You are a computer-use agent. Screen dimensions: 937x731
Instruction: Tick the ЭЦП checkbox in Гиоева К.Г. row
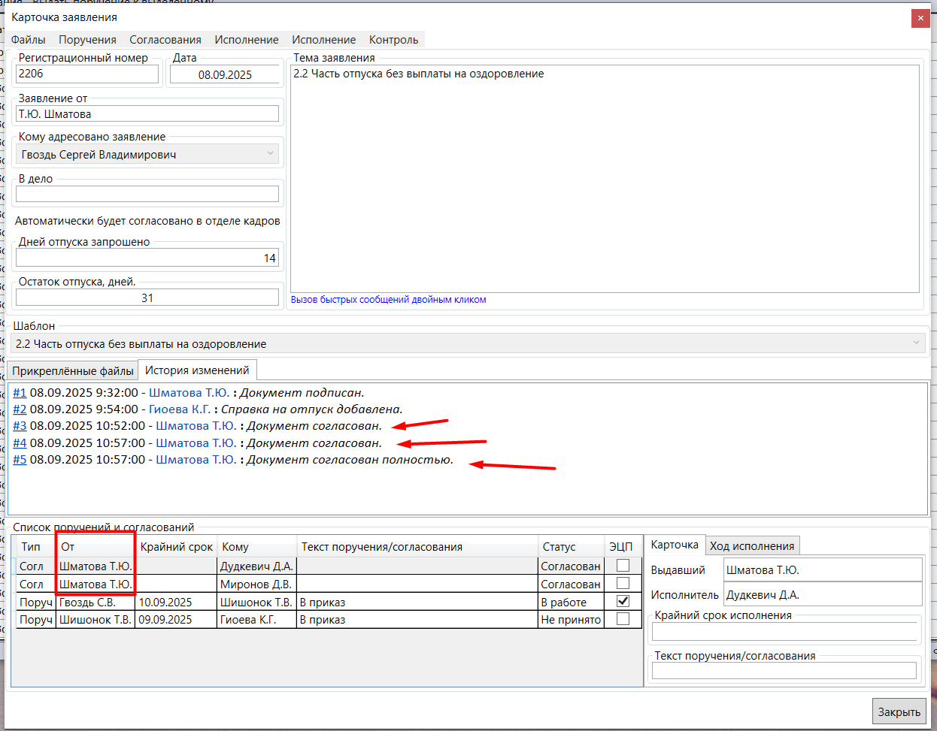[623, 619]
